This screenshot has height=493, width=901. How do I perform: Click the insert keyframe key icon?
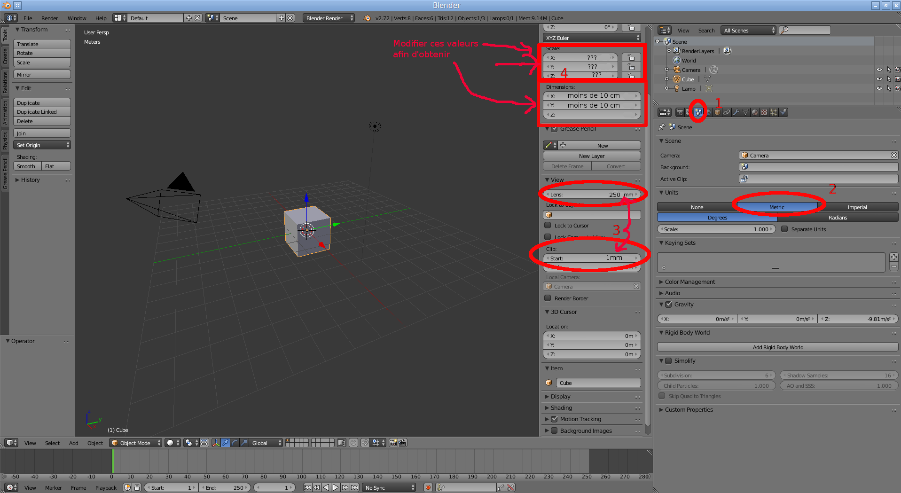click(x=501, y=488)
